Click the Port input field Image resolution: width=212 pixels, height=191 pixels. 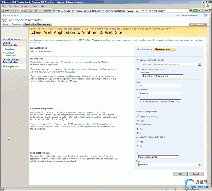point(160,85)
